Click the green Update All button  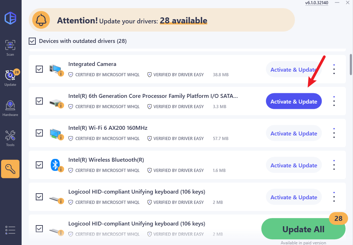303,229
